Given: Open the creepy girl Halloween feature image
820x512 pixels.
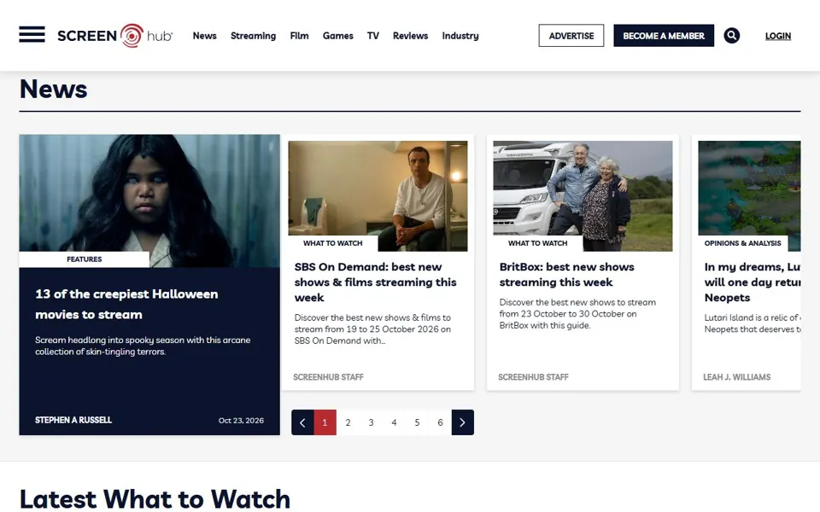Looking at the screenshot, I should pyautogui.click(x=149, y=201).
